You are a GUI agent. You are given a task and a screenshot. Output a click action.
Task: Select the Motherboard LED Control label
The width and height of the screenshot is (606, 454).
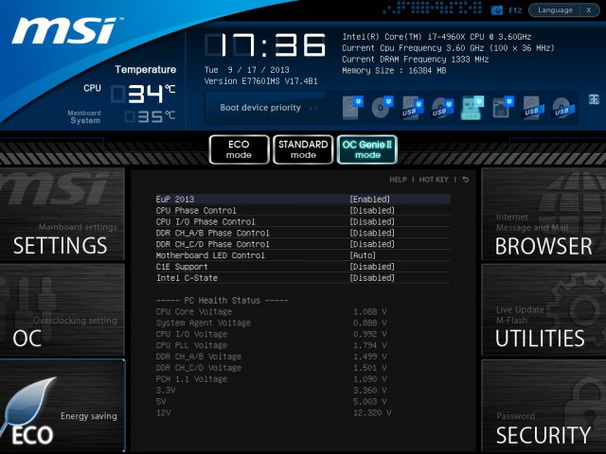click(x=210, y=255)
